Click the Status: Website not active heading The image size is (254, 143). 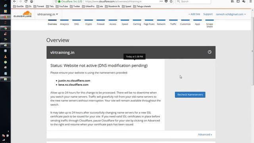(x=99, y=66)
